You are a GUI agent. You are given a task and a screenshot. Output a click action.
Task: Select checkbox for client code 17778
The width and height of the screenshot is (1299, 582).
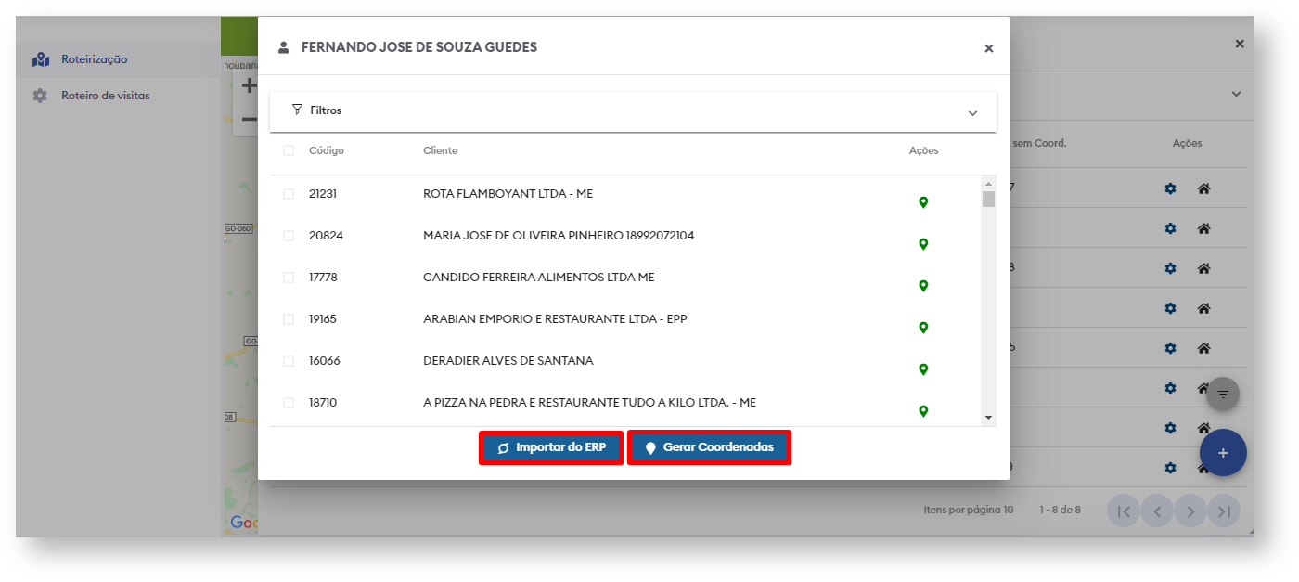point(289,278)
